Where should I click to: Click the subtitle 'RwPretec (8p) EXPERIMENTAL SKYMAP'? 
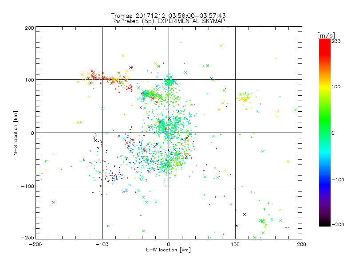[x=169, y=21]
